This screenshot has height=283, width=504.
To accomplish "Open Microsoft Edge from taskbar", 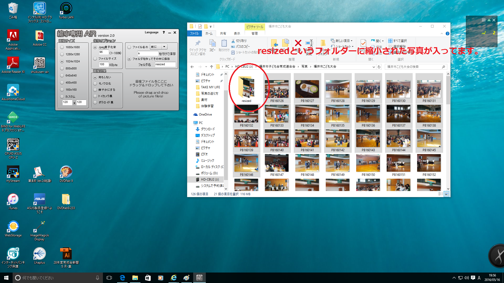I will (x=122, y=278).
